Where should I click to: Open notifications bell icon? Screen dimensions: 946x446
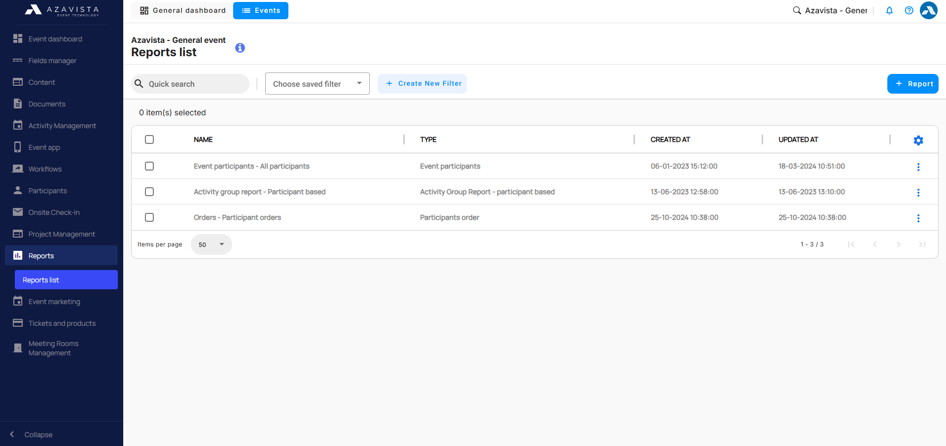pos(889,10)
